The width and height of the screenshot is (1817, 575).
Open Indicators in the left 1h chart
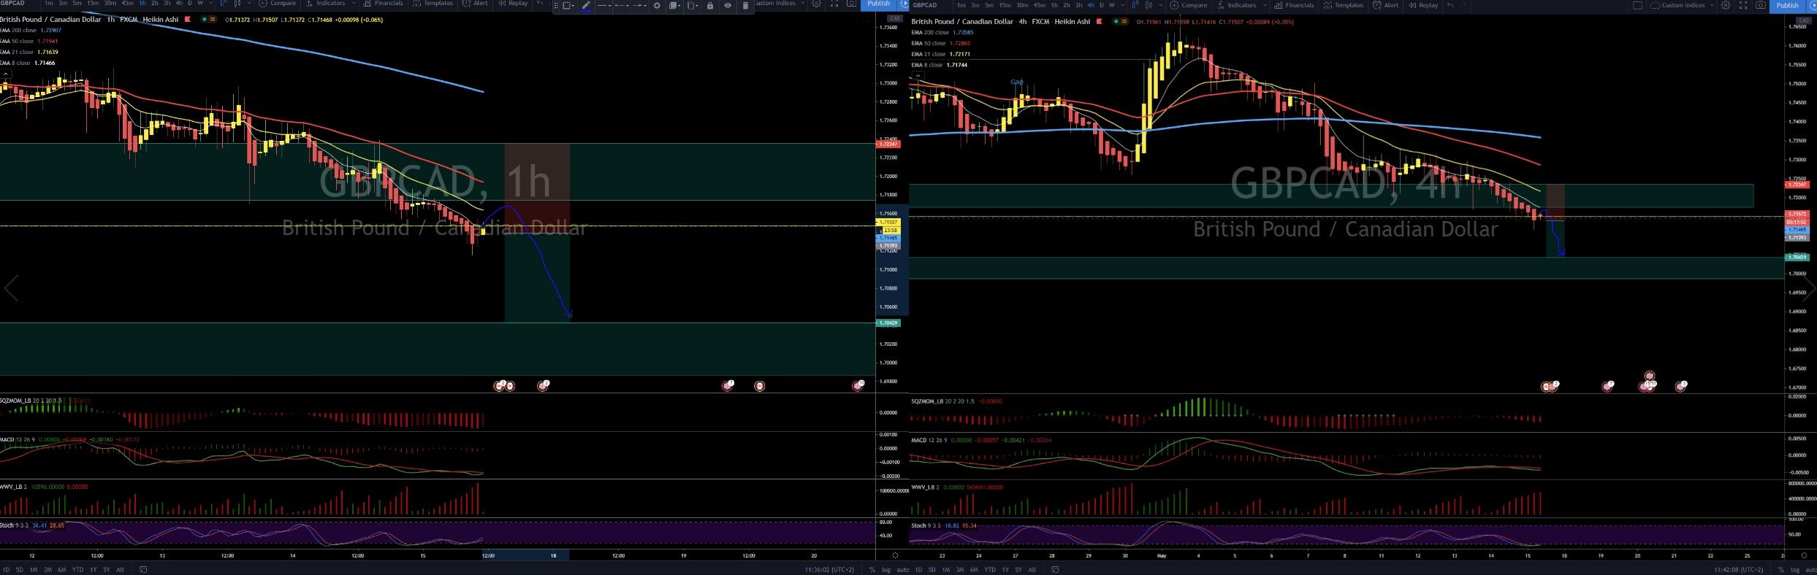pyautogui.click(x=325, y=4)
